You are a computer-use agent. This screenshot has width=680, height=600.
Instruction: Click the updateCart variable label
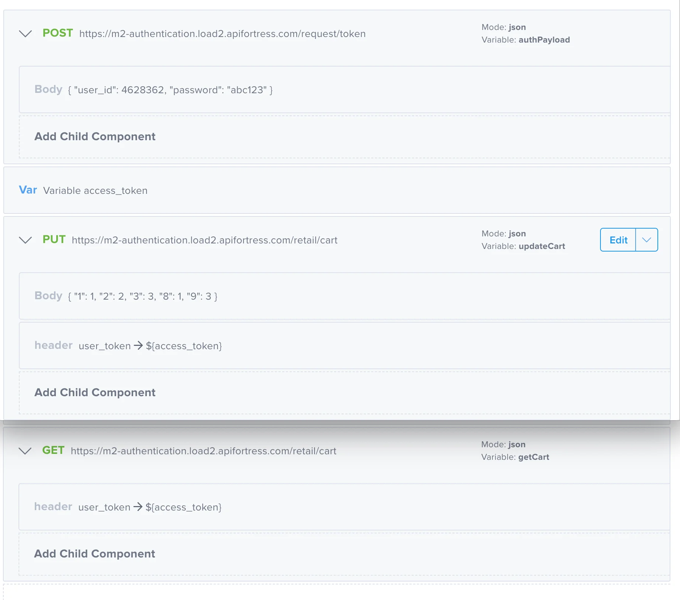coord(542,246)
